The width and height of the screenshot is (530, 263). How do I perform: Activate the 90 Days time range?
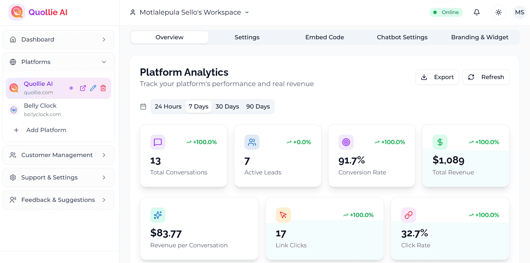258,107
